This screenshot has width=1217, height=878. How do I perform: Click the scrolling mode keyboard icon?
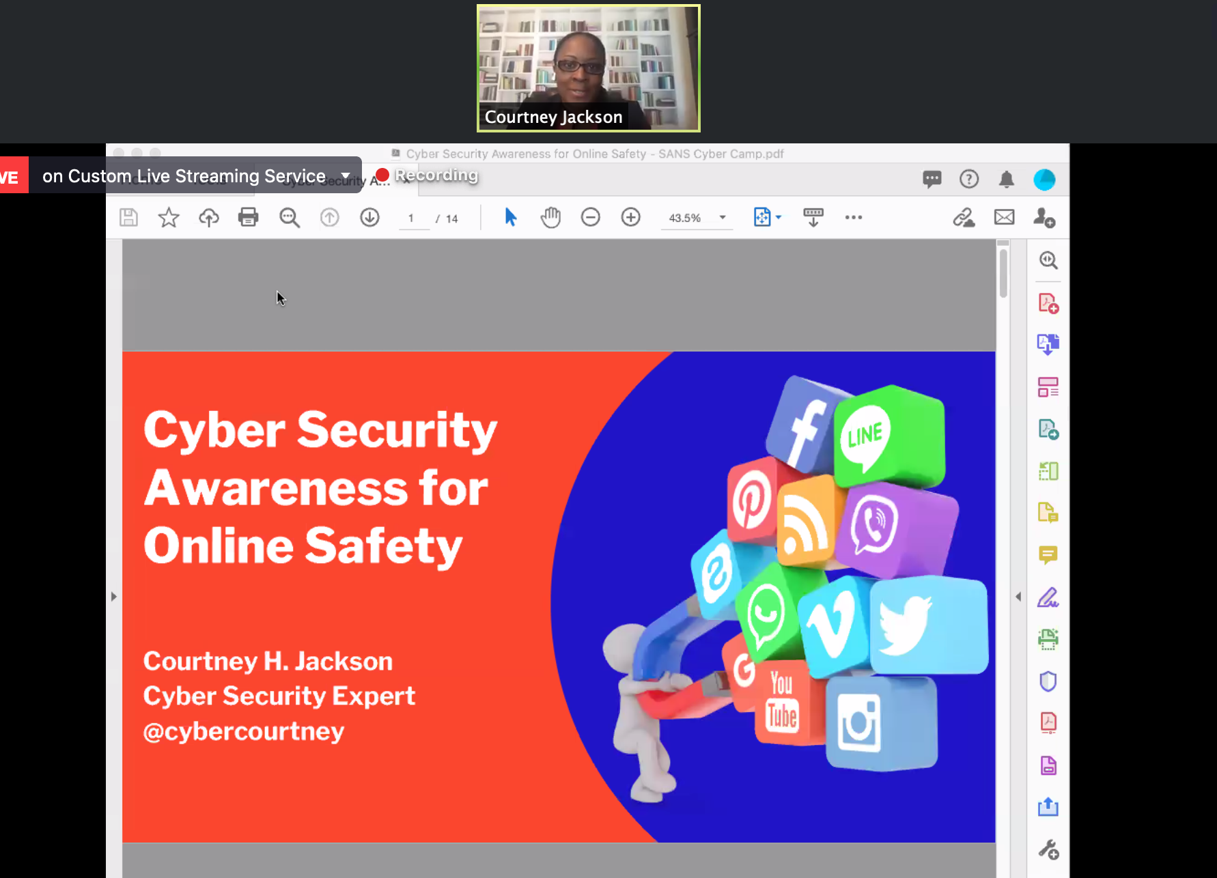pyautogui.click(x=813, y=218)
